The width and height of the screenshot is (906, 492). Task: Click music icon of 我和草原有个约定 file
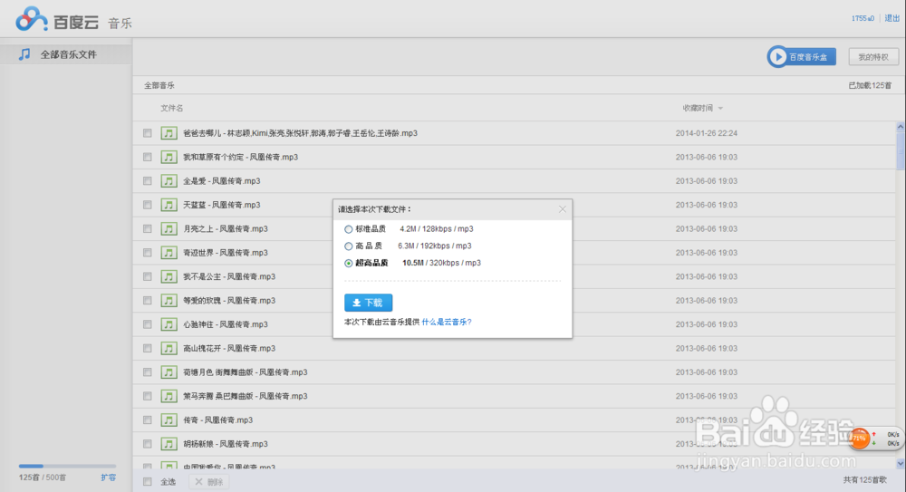[169, 158]
